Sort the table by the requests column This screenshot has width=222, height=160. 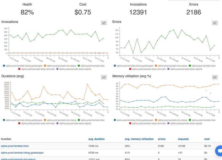coord(183,139)
